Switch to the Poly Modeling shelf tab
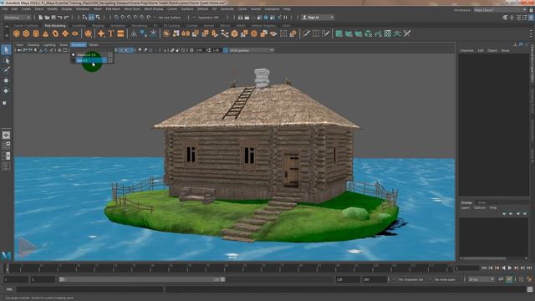535x301 pixels. pyautogui.click(x=55, y=26)
